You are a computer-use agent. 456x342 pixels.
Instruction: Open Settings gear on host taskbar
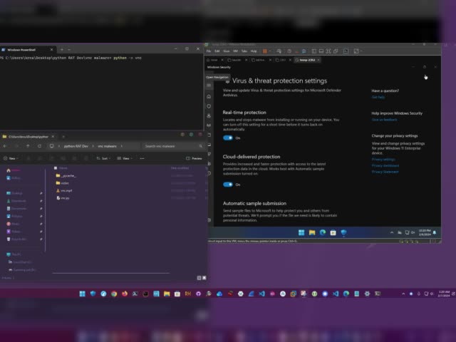pyautogui.click(x=368, y=294)
